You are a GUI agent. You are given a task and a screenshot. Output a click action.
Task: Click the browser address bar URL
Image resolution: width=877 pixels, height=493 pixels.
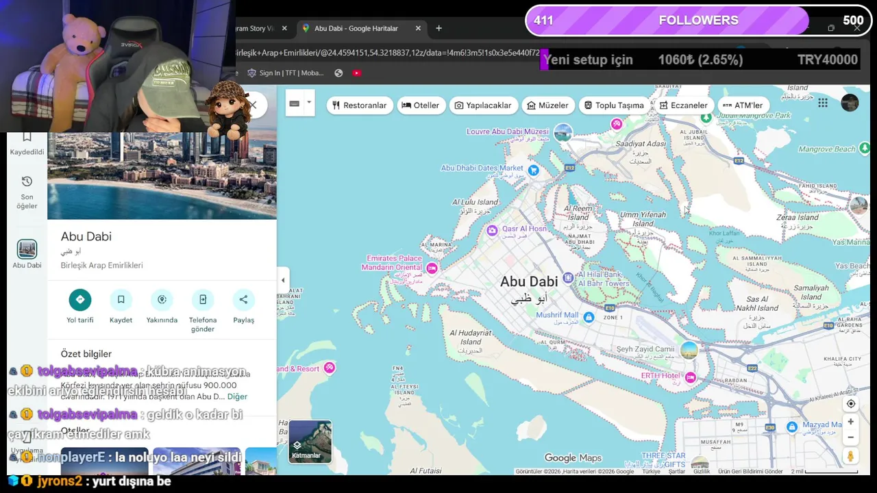tap(388, 53)
